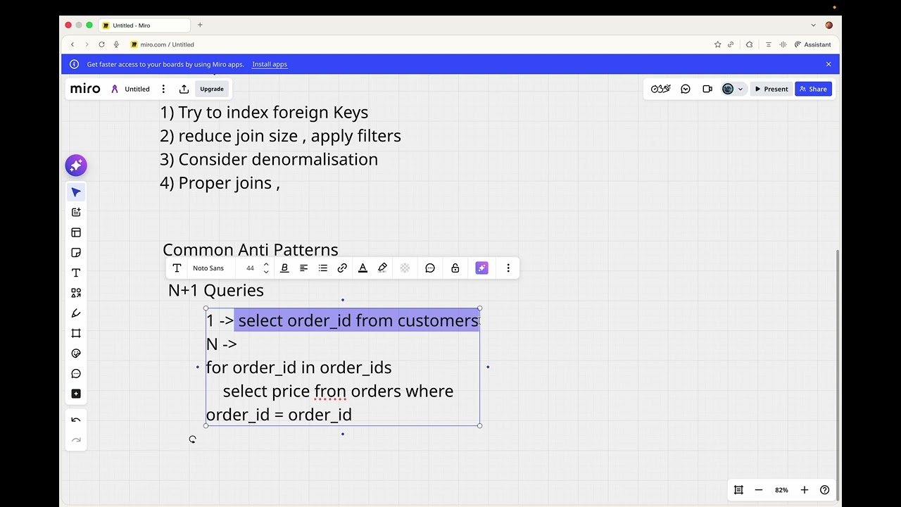Open frames panel at bottom right
The height and width of the screenshot is (507, 901).
738,490
